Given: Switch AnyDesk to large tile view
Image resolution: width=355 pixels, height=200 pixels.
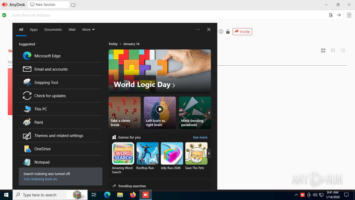Looking at the screenshot, I should pos(323,51).
